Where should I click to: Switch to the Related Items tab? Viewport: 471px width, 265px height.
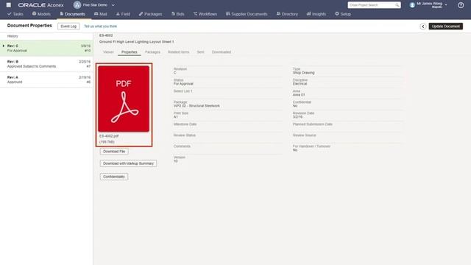178,52
